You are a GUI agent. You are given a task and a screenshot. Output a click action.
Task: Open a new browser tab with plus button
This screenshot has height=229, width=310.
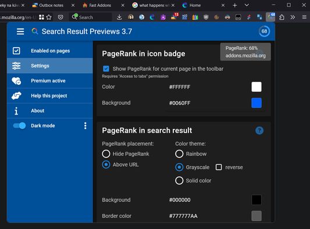pos(234,5)
